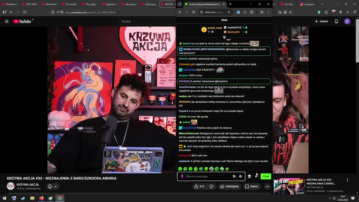View site information for kick.com
Viewport: 359px width, 202px height.
coord(201,12)
